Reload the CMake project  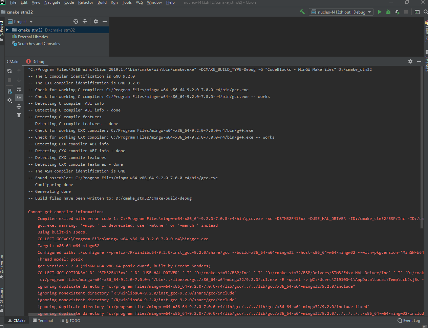9,71
